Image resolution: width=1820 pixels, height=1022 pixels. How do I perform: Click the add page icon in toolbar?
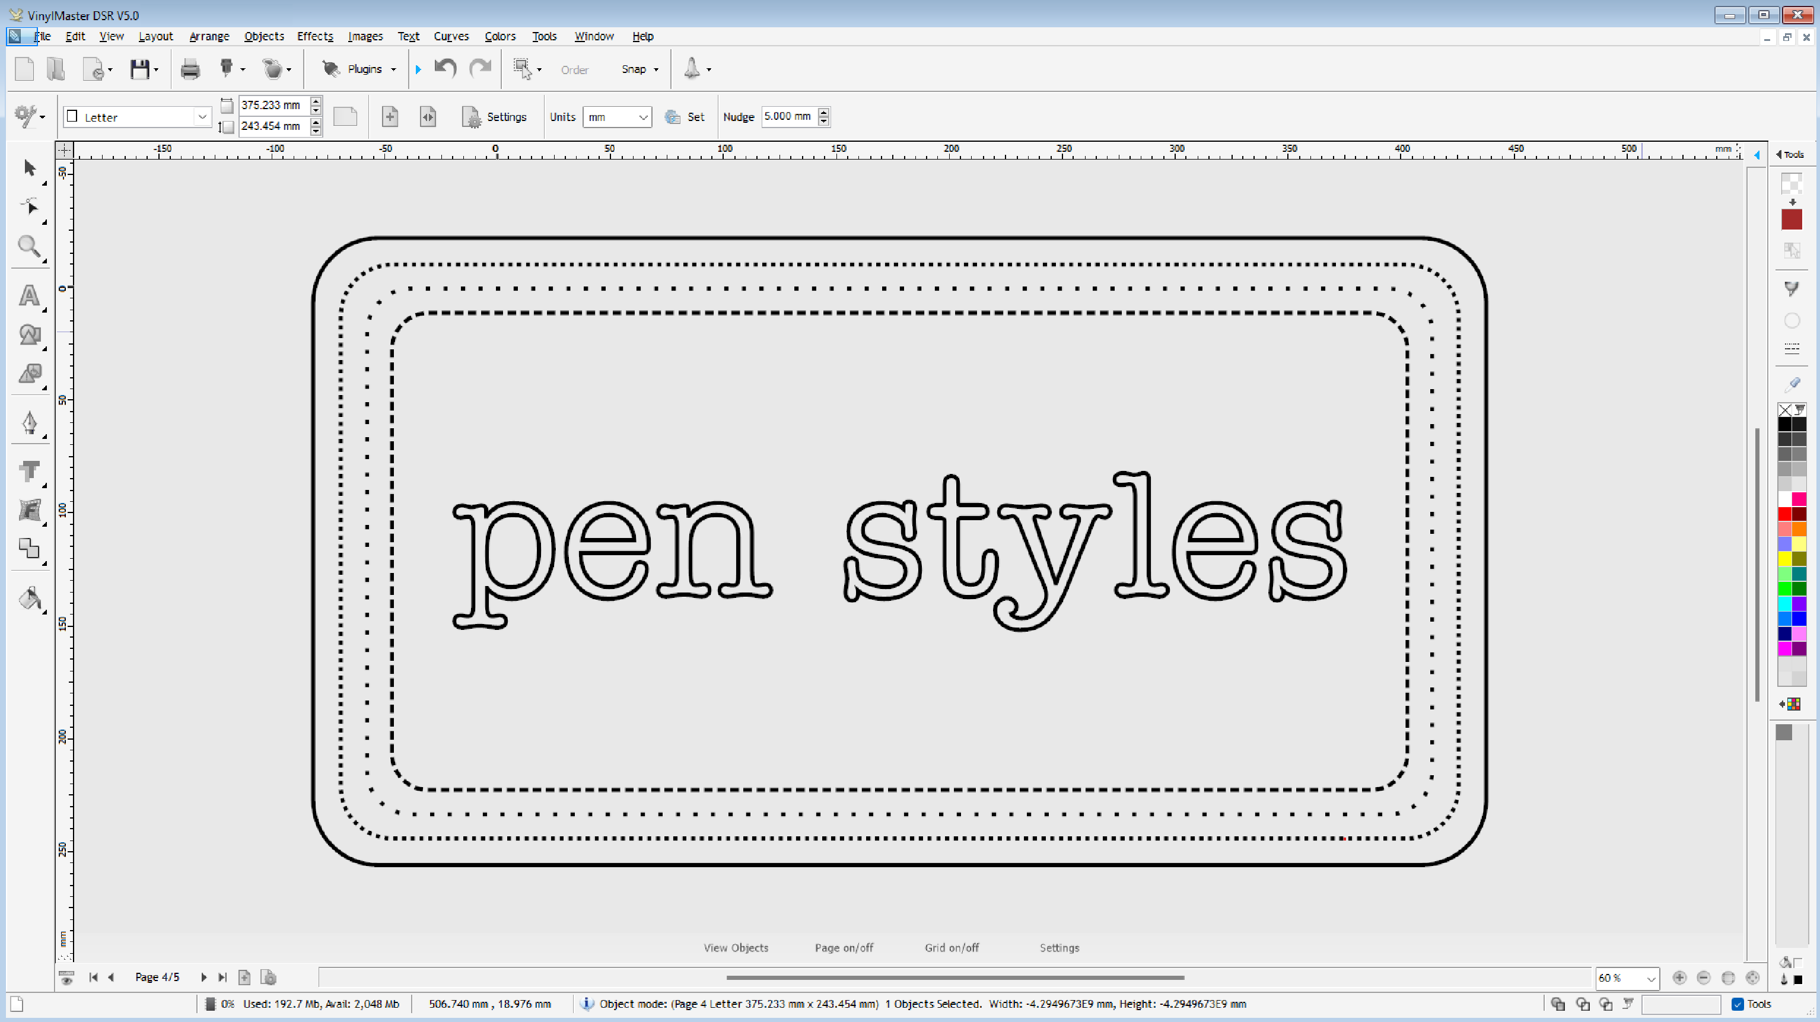390,116
